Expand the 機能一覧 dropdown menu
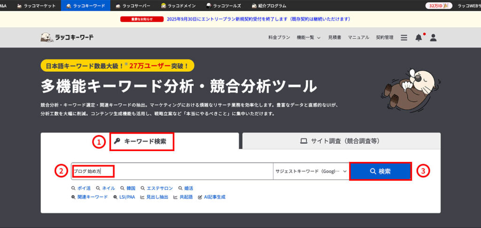 (x=308, y=38)
